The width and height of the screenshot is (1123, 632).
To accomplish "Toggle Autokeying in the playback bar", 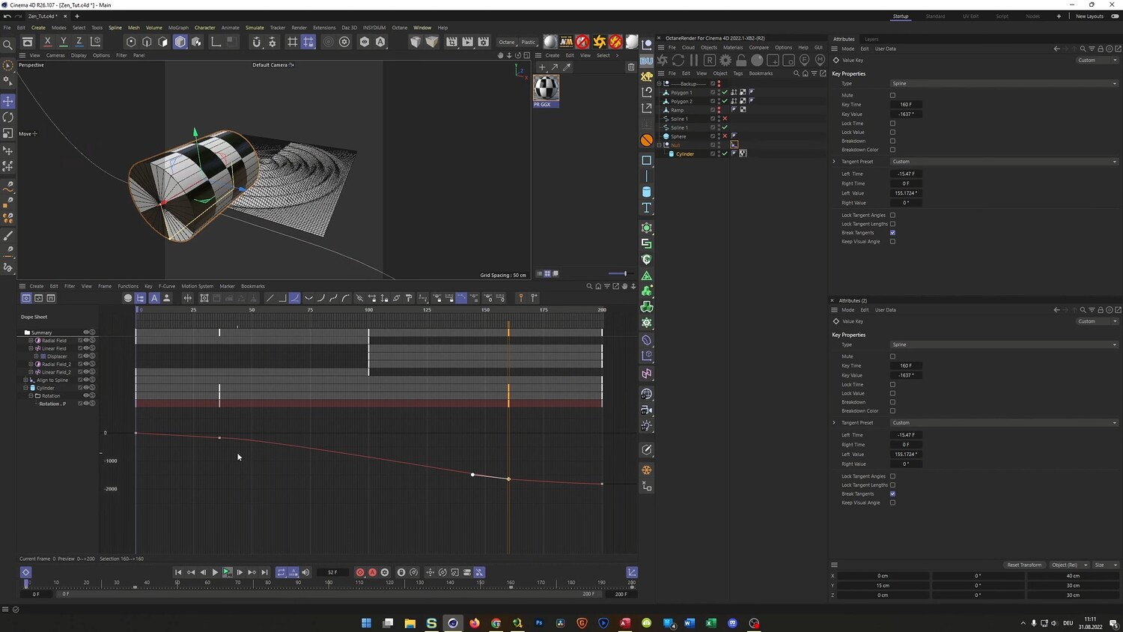I will coord(372,572).
